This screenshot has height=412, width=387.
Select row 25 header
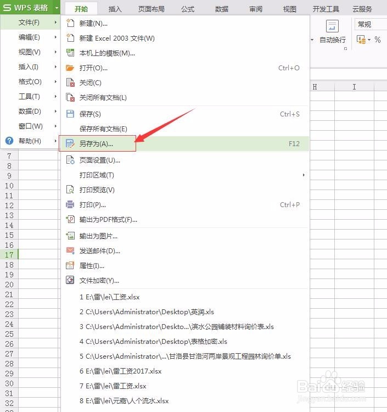coord(9,333)
